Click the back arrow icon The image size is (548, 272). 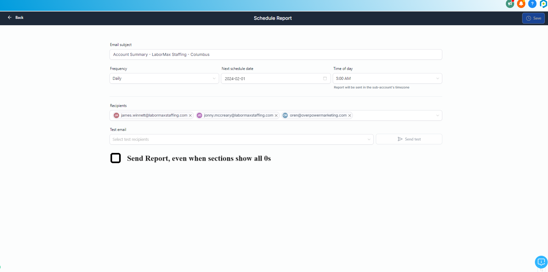[x=10, y=18]
